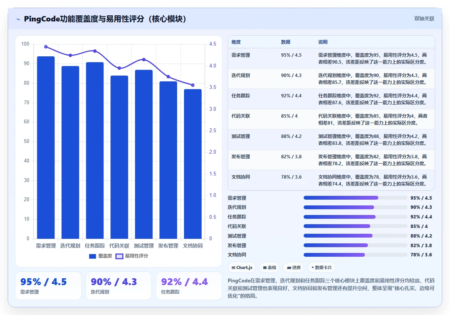Click the 文档协同 progress bar
450x315 pixels.
click(355, 255)
